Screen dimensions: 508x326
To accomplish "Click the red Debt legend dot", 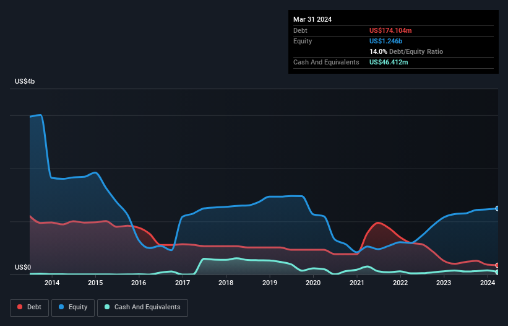I will click(20, 307).
